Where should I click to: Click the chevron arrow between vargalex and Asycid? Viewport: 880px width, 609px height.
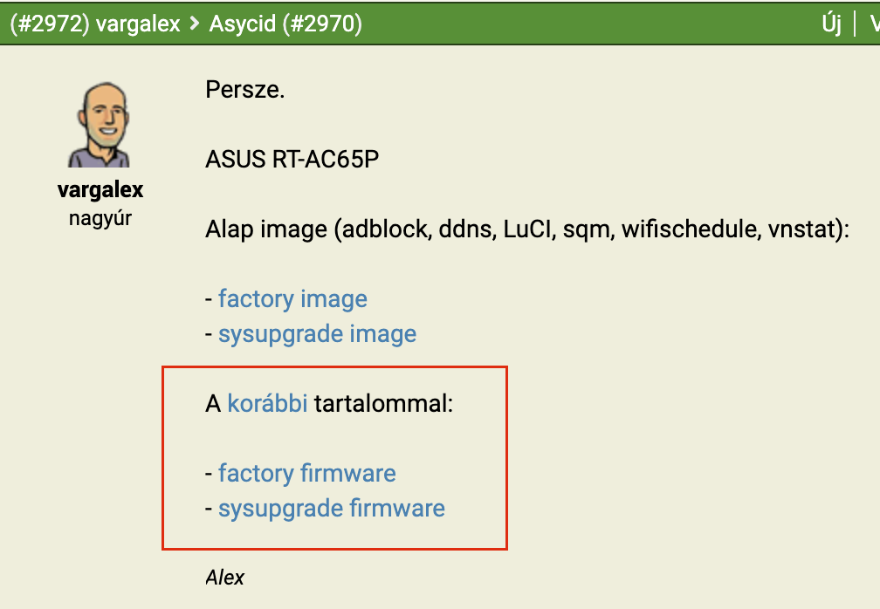point(194,24)
